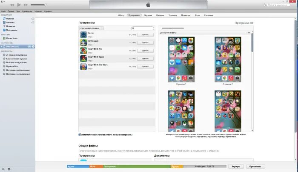Click the app list search field
Screen dimensions: 298x172
[x=143, y=28]
